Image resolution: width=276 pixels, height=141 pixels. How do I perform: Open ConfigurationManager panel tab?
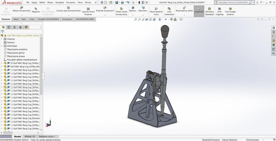(14, 27)
